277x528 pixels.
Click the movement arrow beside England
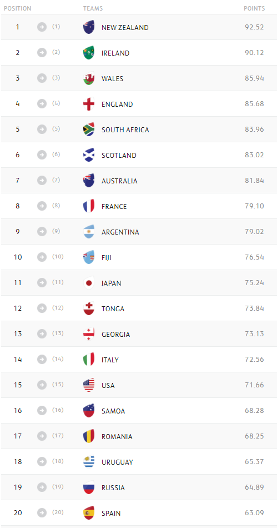(42, 104)
